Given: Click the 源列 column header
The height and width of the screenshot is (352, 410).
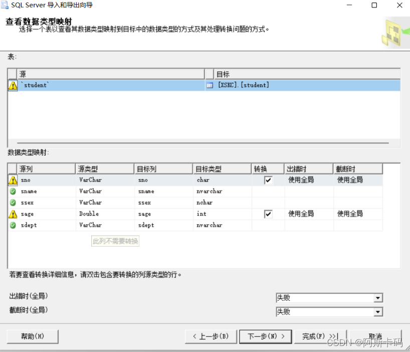Looking at the screenshot, I should tap(45, 168).
